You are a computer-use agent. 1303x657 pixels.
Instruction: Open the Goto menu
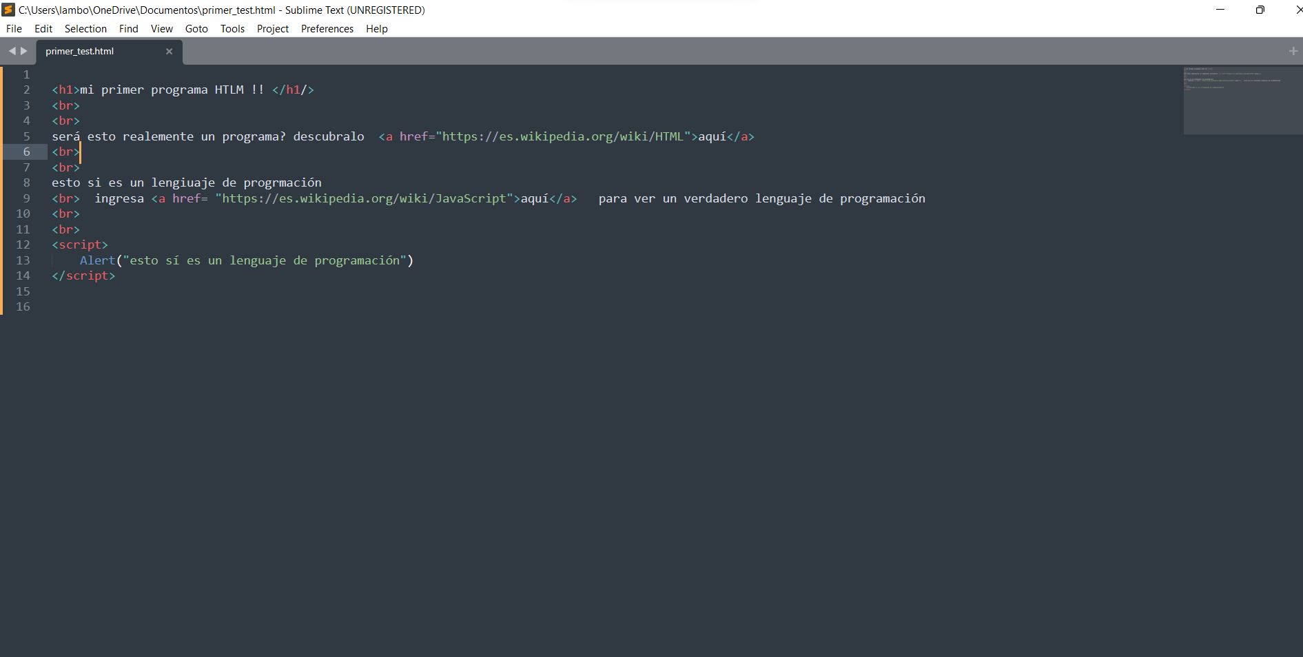pos(196,29)
